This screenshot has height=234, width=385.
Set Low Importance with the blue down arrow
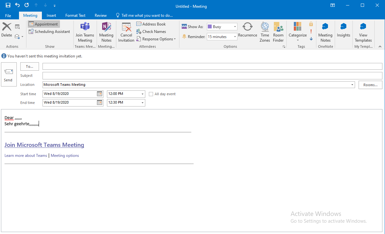click(x=311, y=39)
